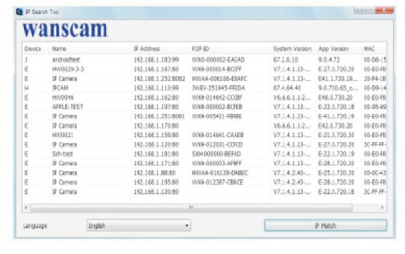
Task: Click app version E-25.1.720.20
Action: click(336, 173)
